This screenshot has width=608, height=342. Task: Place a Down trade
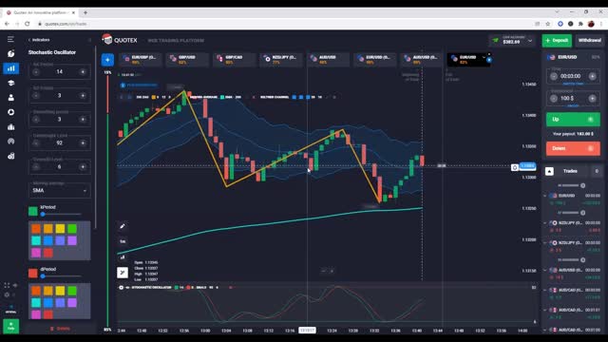(x=573, y=148)
